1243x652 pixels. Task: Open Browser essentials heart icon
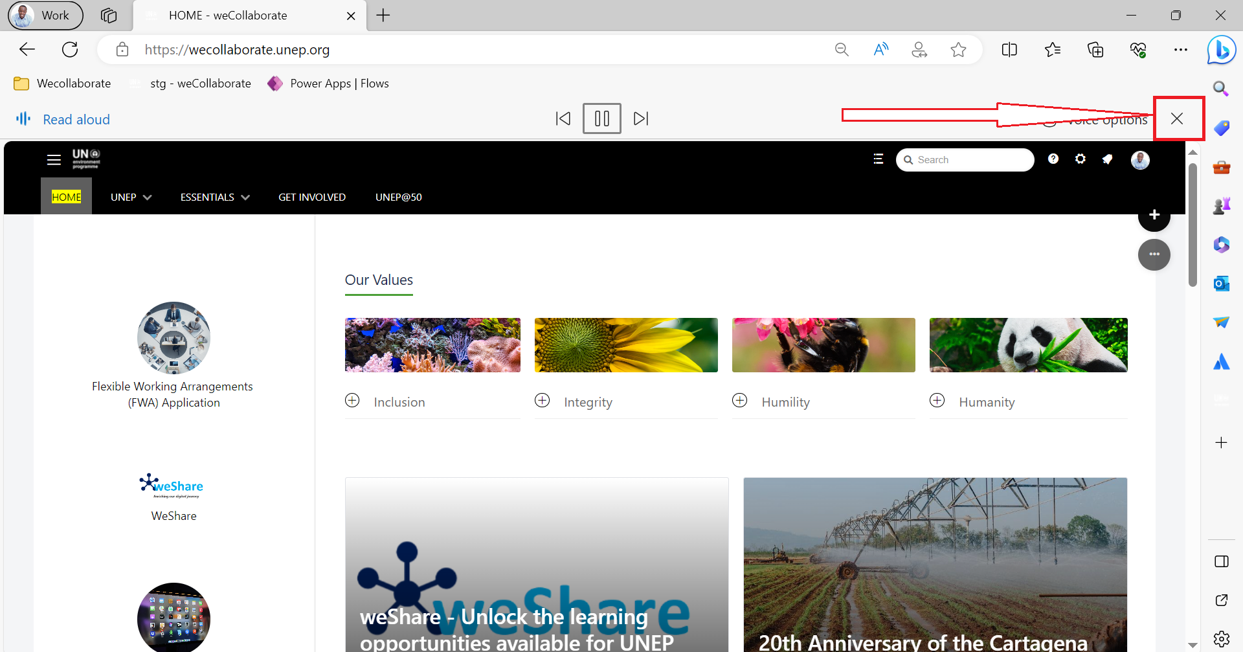coord(1138,50)
